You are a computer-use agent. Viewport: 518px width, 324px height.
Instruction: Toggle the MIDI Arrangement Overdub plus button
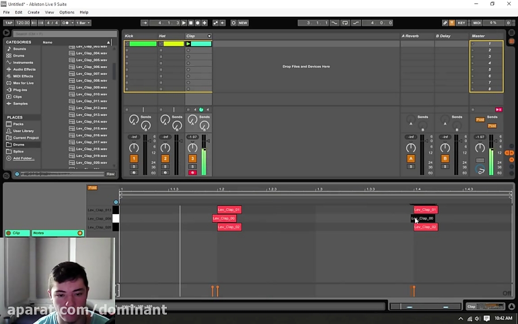click(x=204, y=23)
